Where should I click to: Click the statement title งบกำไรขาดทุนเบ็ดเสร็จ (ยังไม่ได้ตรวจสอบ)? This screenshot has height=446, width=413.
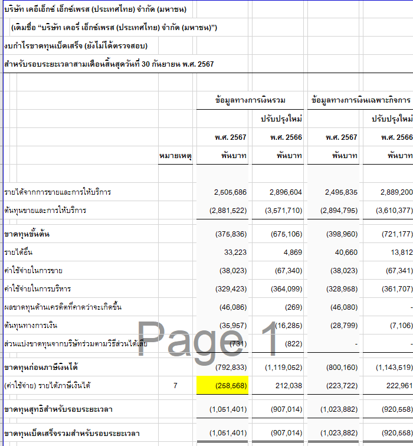coord(76,46)
